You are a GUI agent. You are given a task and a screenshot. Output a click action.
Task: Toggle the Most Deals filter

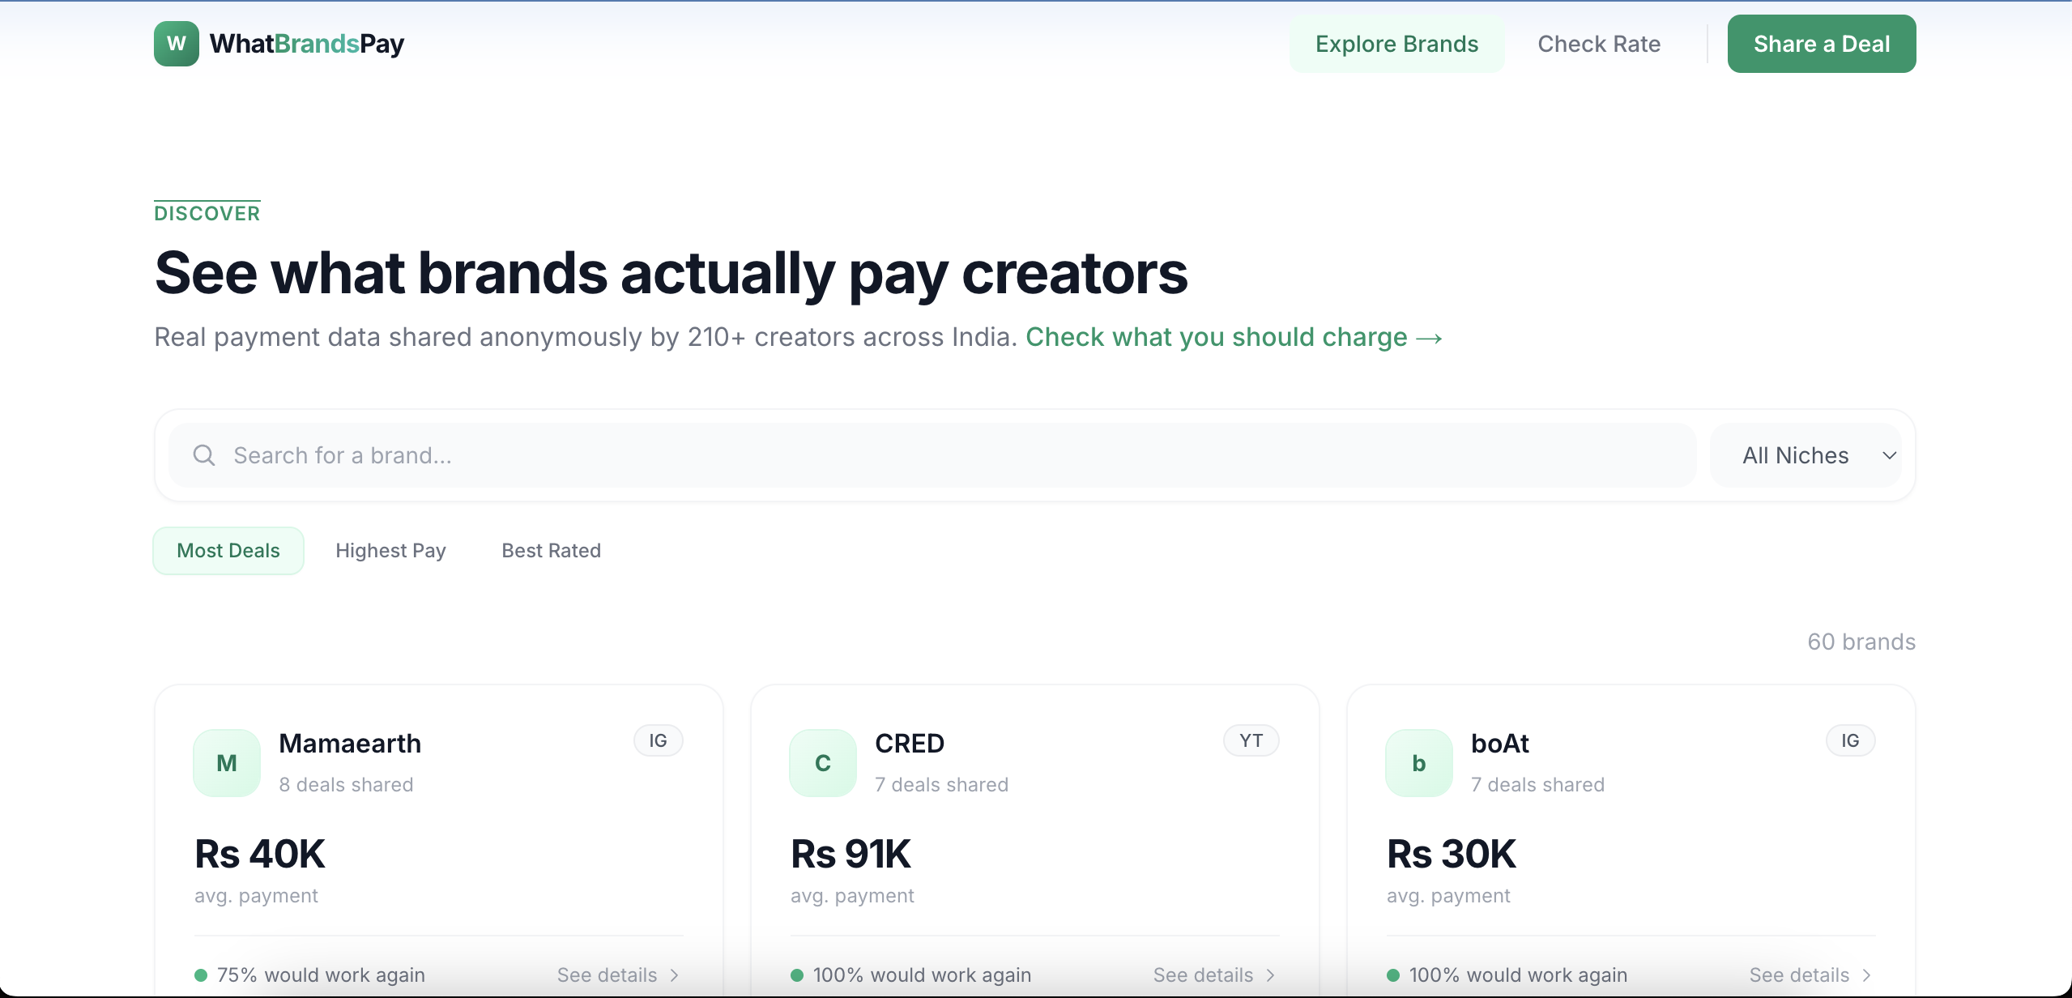[x=228, y=550]
